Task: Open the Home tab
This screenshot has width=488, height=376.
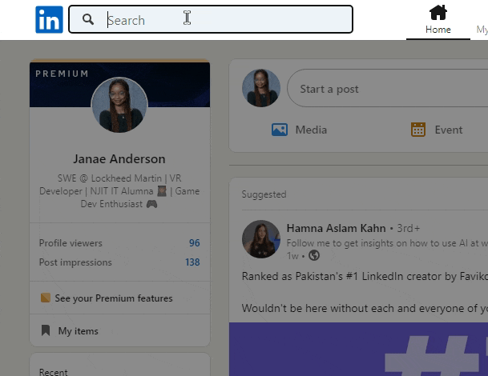Action: pos(438,20)
